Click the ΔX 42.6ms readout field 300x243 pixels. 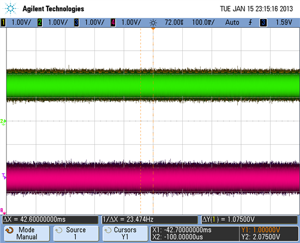(x=50, y=220)
